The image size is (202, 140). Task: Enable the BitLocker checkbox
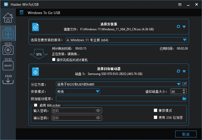point(36,105)
